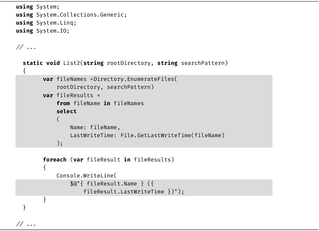319x231 pixels.
Task: Click the searchPattern parameter in the signature
Action: pyautogui.click(x=204, y=63)
